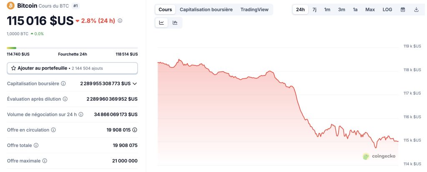Click info icon beside Offre totale

pyautogui.click(x=36, y=145)
